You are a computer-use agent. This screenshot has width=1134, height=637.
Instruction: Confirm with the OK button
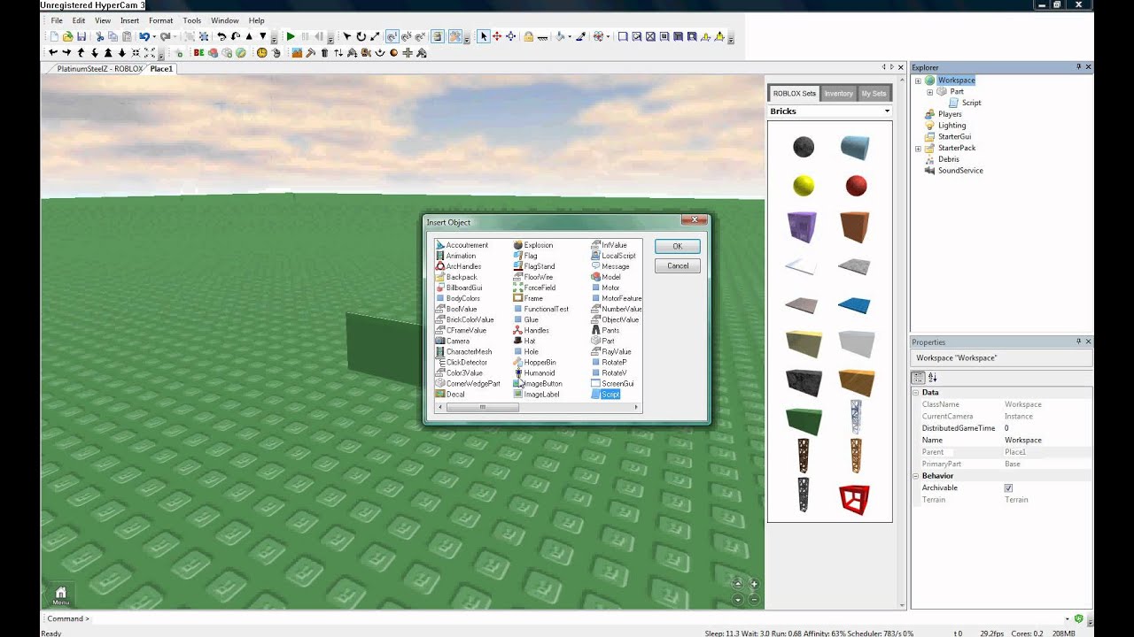(x=677, y=246)
